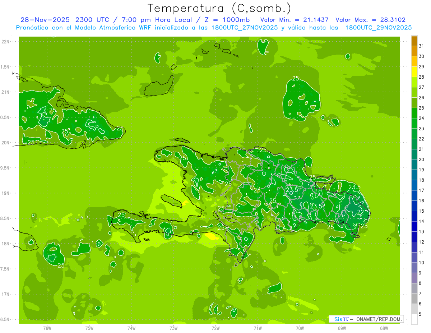Screen dimensions: 431x333
Task: Pick the gray swatch between 6 and 7
Action: [414, 299]
